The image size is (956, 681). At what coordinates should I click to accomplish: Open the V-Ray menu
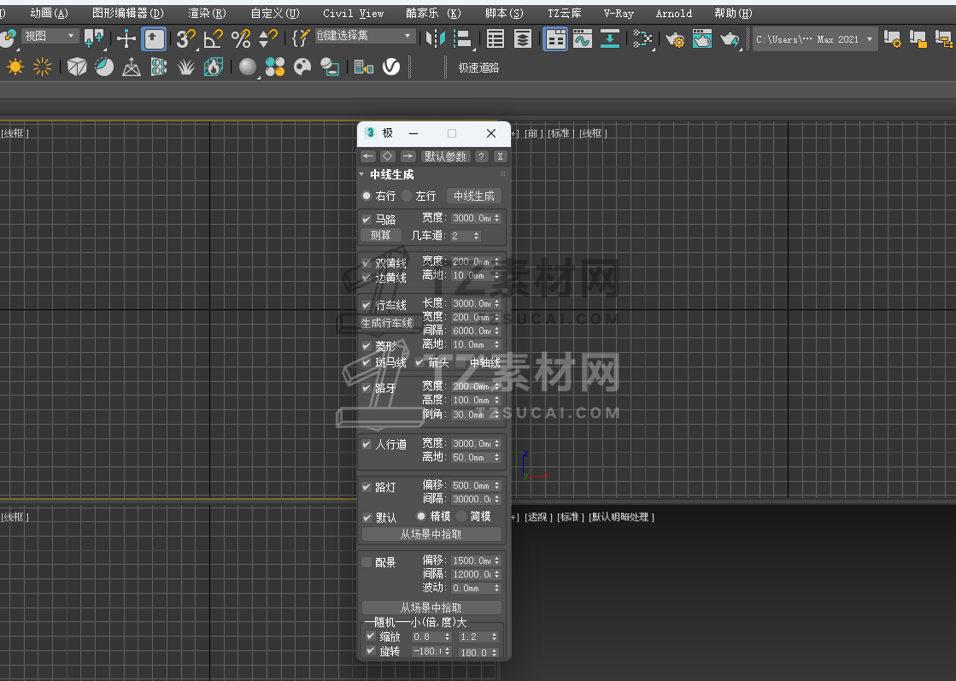(619, 13)
